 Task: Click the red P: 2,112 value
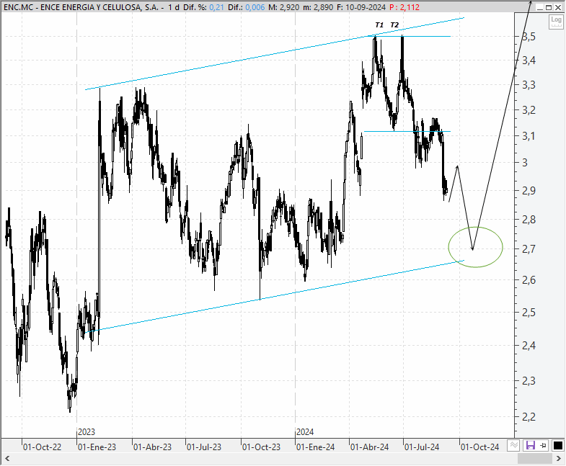pos(404,7)
